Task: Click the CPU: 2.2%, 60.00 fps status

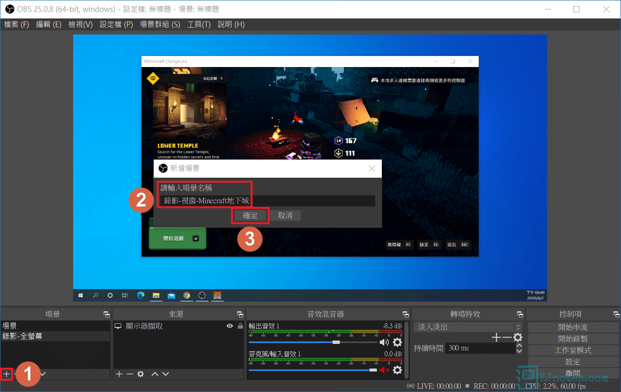Action: [x=556, y=387]
